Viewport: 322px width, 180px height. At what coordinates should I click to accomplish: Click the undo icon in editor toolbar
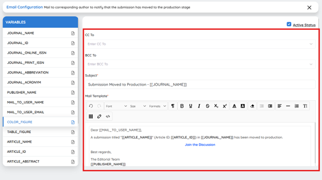pyautogui.click(x=91, y=106)
